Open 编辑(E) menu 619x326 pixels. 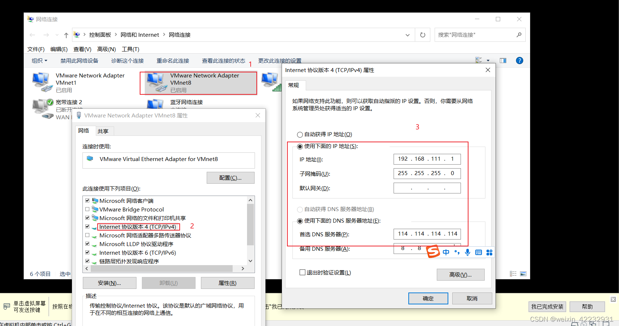click(x=59, y=49)
